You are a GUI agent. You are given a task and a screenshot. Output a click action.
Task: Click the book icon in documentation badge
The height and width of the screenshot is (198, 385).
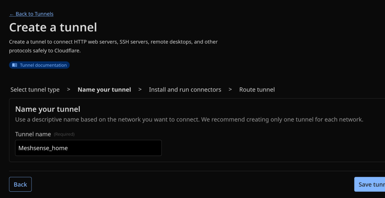(15, 65)
